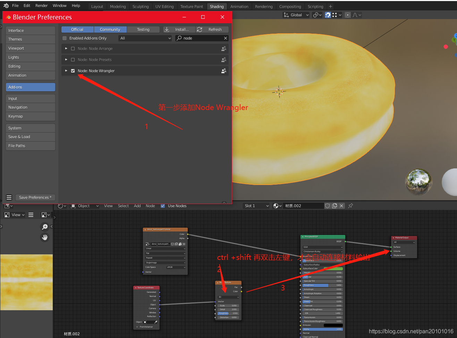Click the community icon on the Node Wrangler row

point(224,71)
